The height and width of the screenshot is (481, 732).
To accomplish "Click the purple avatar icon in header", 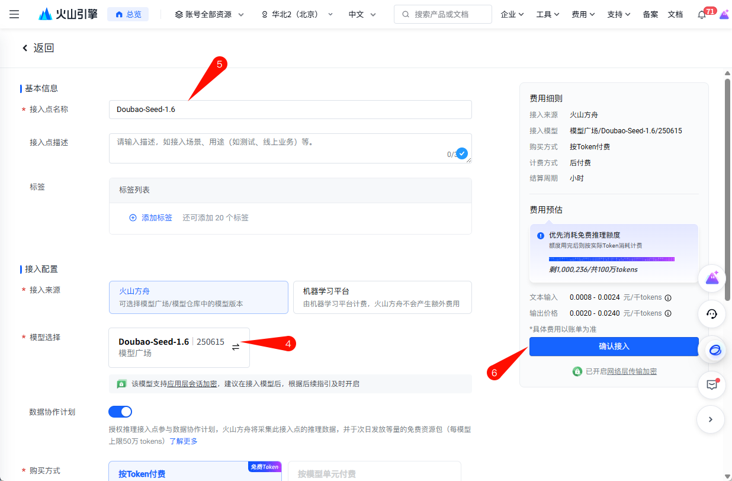I will (x=725, y=14).
